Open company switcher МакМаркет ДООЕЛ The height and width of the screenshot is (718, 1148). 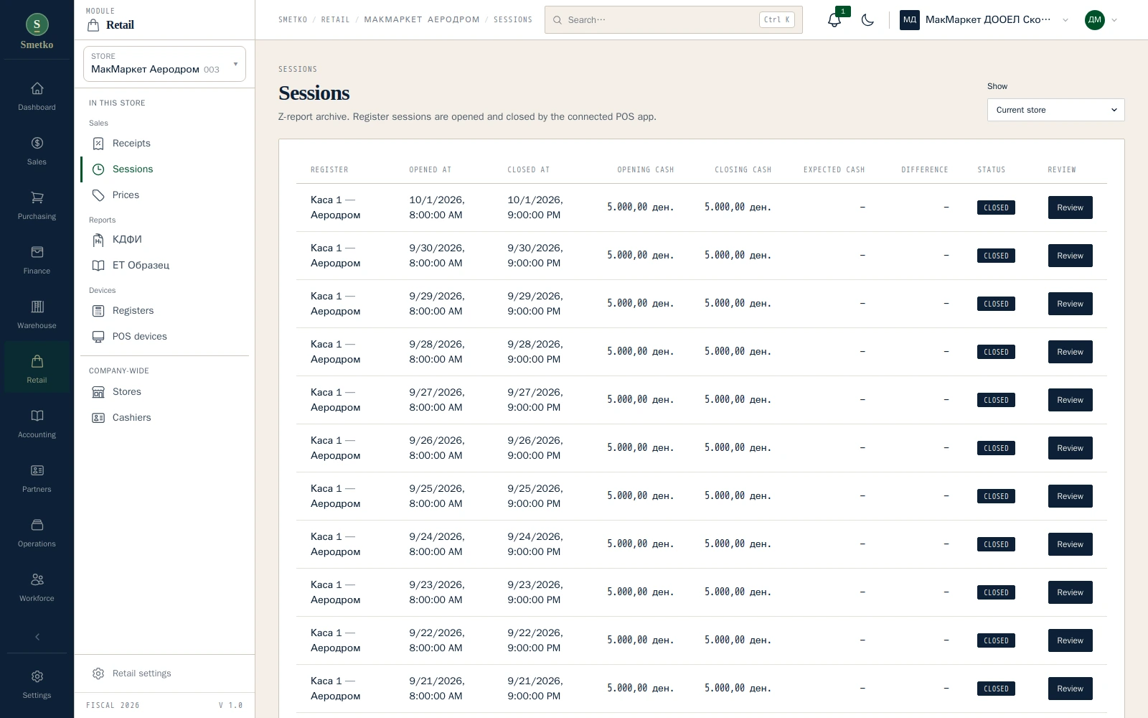(x=984, y=20)
